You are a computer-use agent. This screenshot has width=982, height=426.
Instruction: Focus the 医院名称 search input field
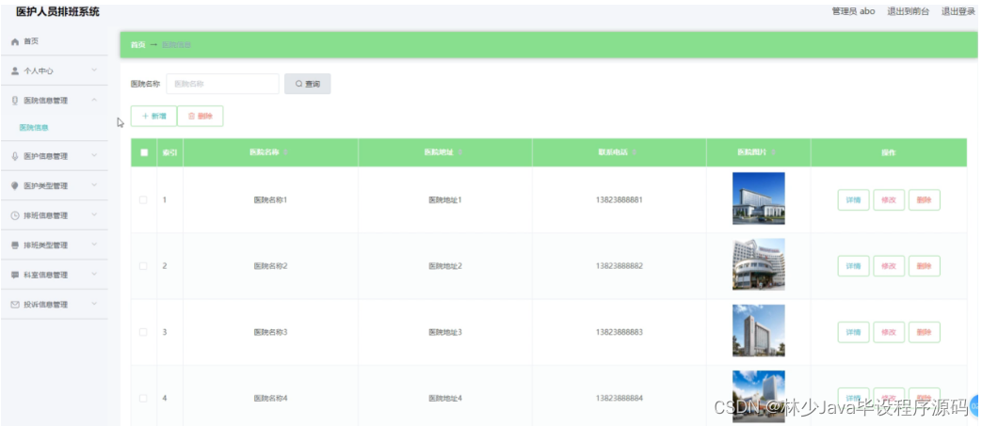[222, 84]
